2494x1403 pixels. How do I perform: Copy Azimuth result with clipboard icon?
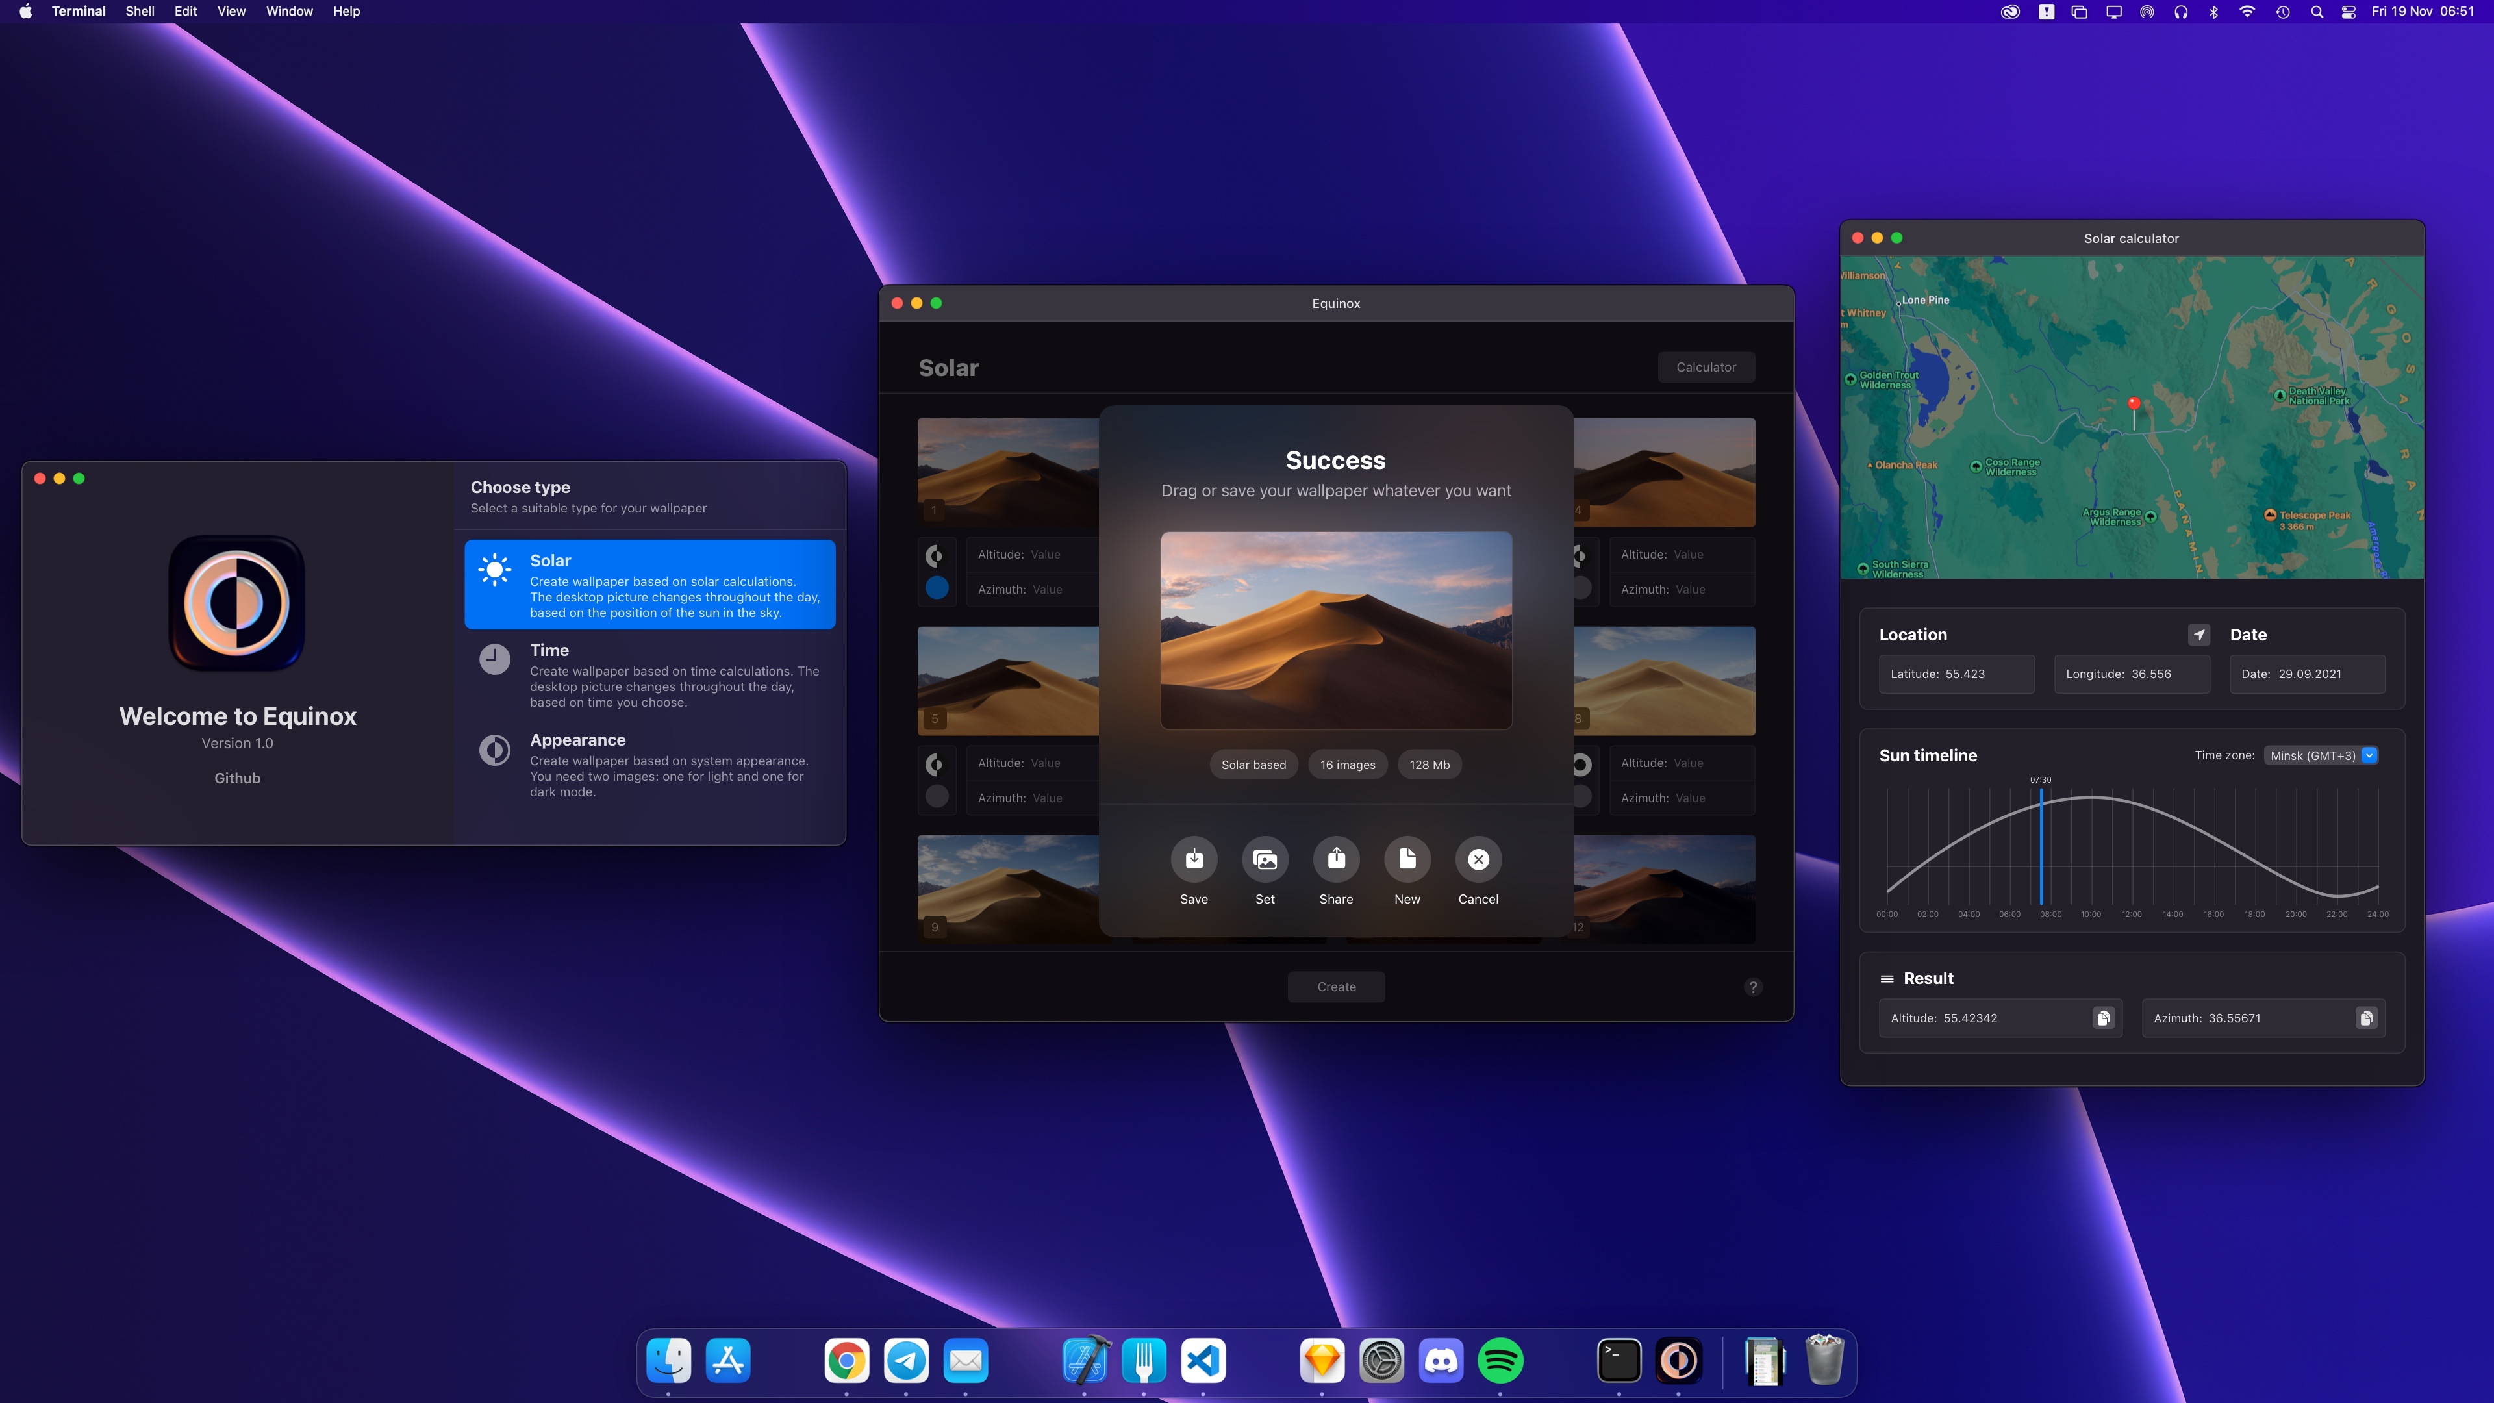point(2366,1018)
